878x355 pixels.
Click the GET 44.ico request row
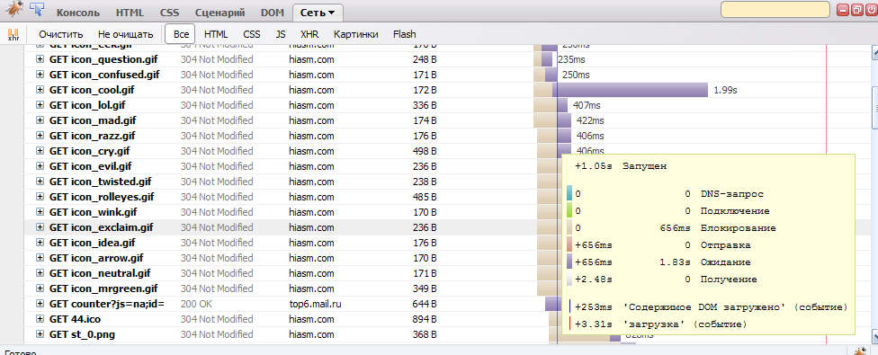[x=448, y=319]
